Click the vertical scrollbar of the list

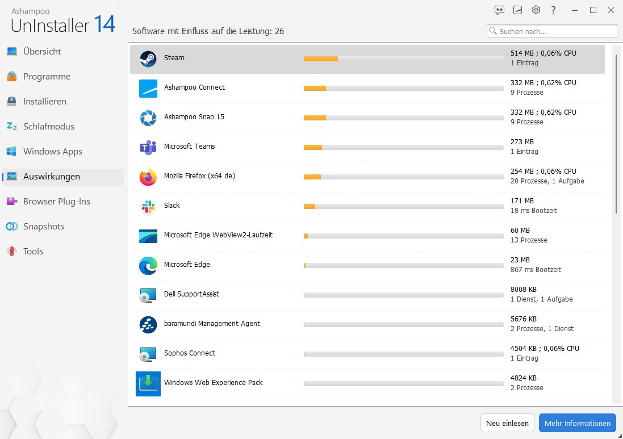click(x=616, y=134)
